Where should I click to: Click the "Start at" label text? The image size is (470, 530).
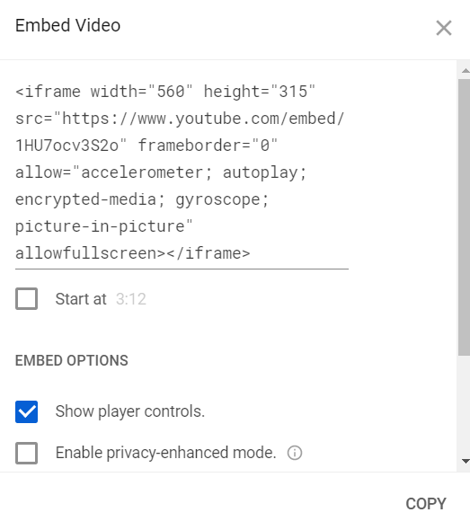point(81,299)
